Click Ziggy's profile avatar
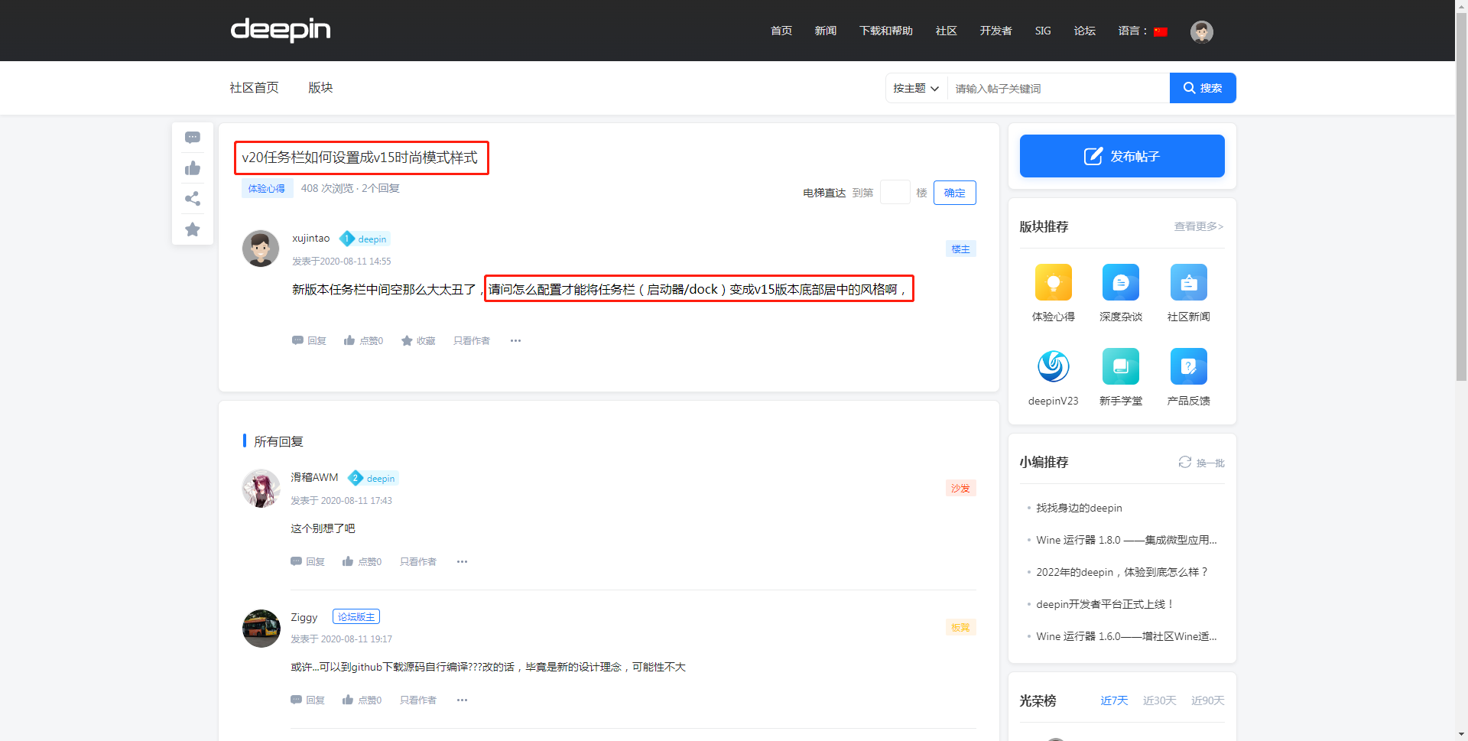The image size is (1468, 741). tap(261, 629)
